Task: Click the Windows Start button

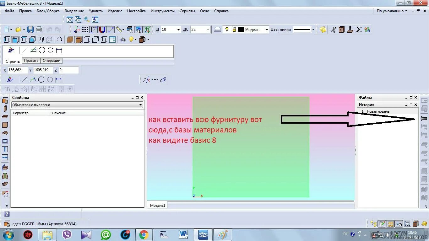Action: click(8, 234)
